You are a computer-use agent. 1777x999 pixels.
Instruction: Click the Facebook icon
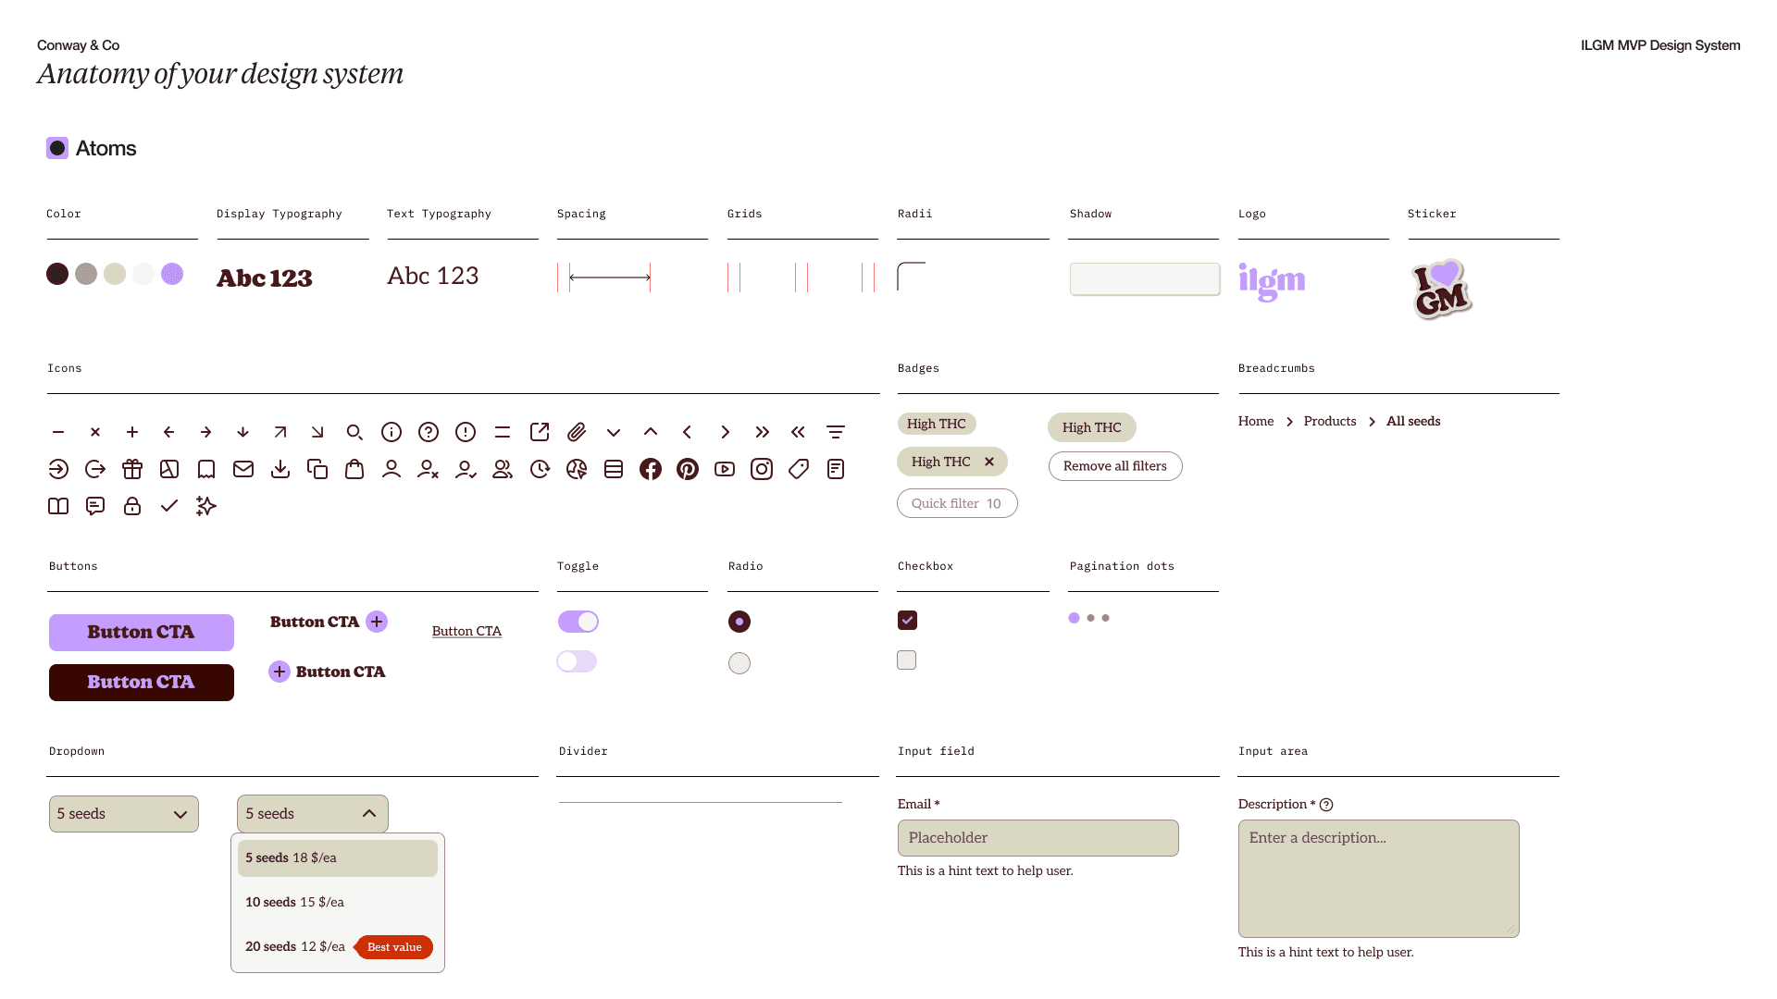pos(651,469)
